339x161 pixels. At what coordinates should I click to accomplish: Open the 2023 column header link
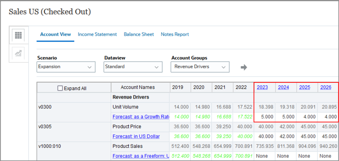(x=262, y=88)
